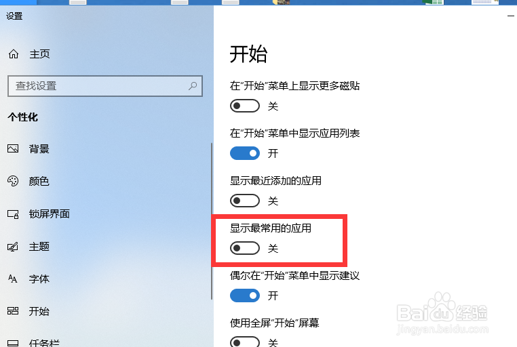Toggle 使用全屏开始屏幕 switch
Screen dimensions: 517x347
tap(245, 342)
